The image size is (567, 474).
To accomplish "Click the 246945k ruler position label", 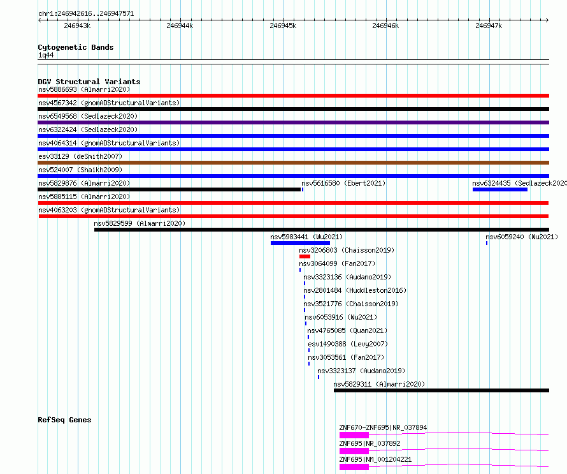I will pyautogui.click(x=283, y=26).
